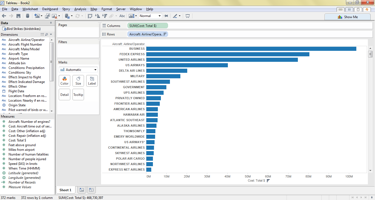Click the Pause Auto Updates toolbar icon
Screen dimensions: 375x200
tap(67, 16)
